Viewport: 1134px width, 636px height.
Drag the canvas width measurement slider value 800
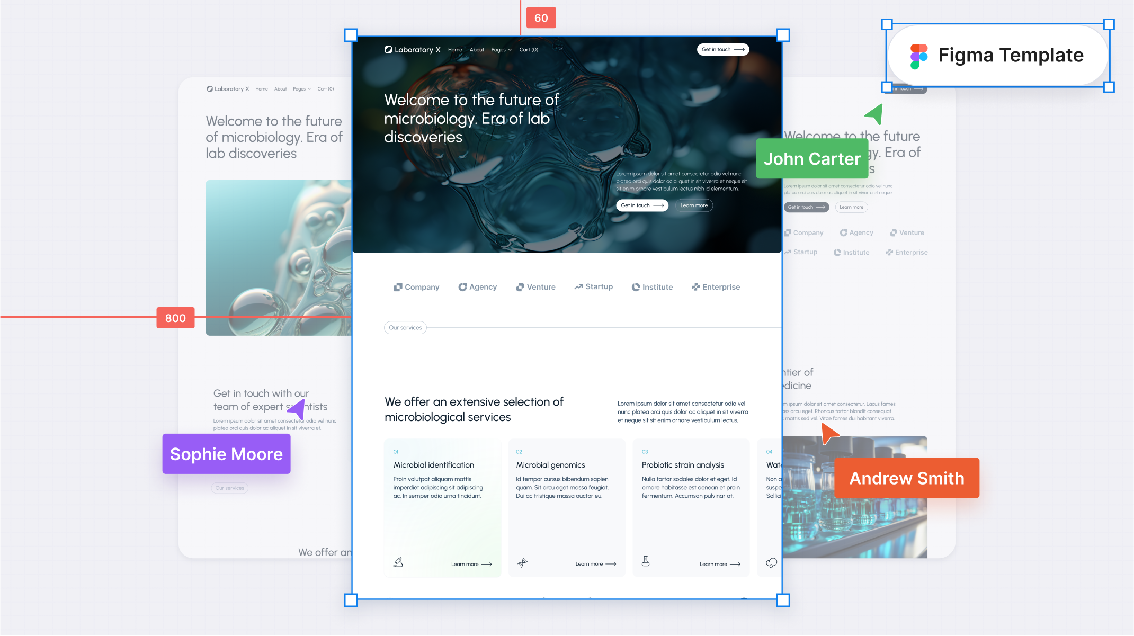175,317
